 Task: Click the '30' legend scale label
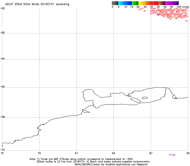click(x=151, y=7)
